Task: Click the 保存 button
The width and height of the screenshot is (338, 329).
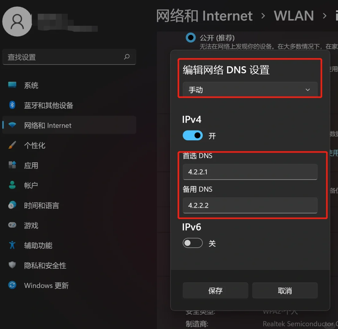Action: pos(215,291)
